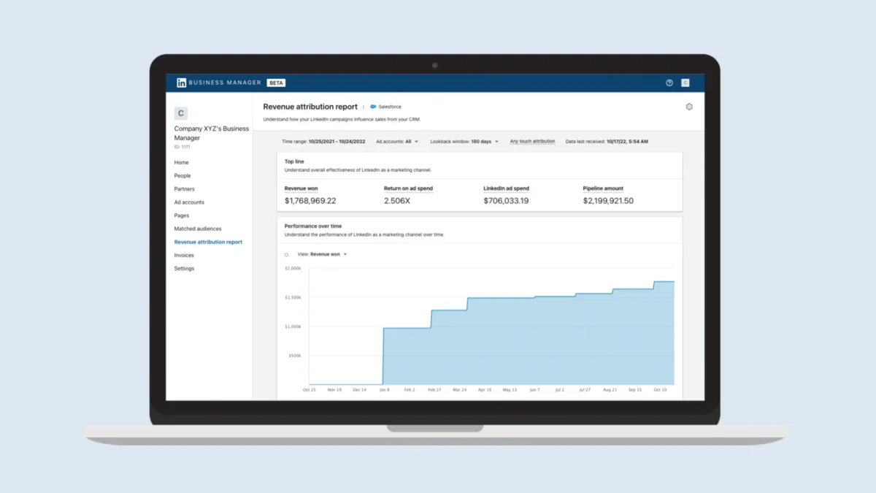Click the legend circle next to View selector
This screenshot has height=493, width=876.
click(285, 254)
